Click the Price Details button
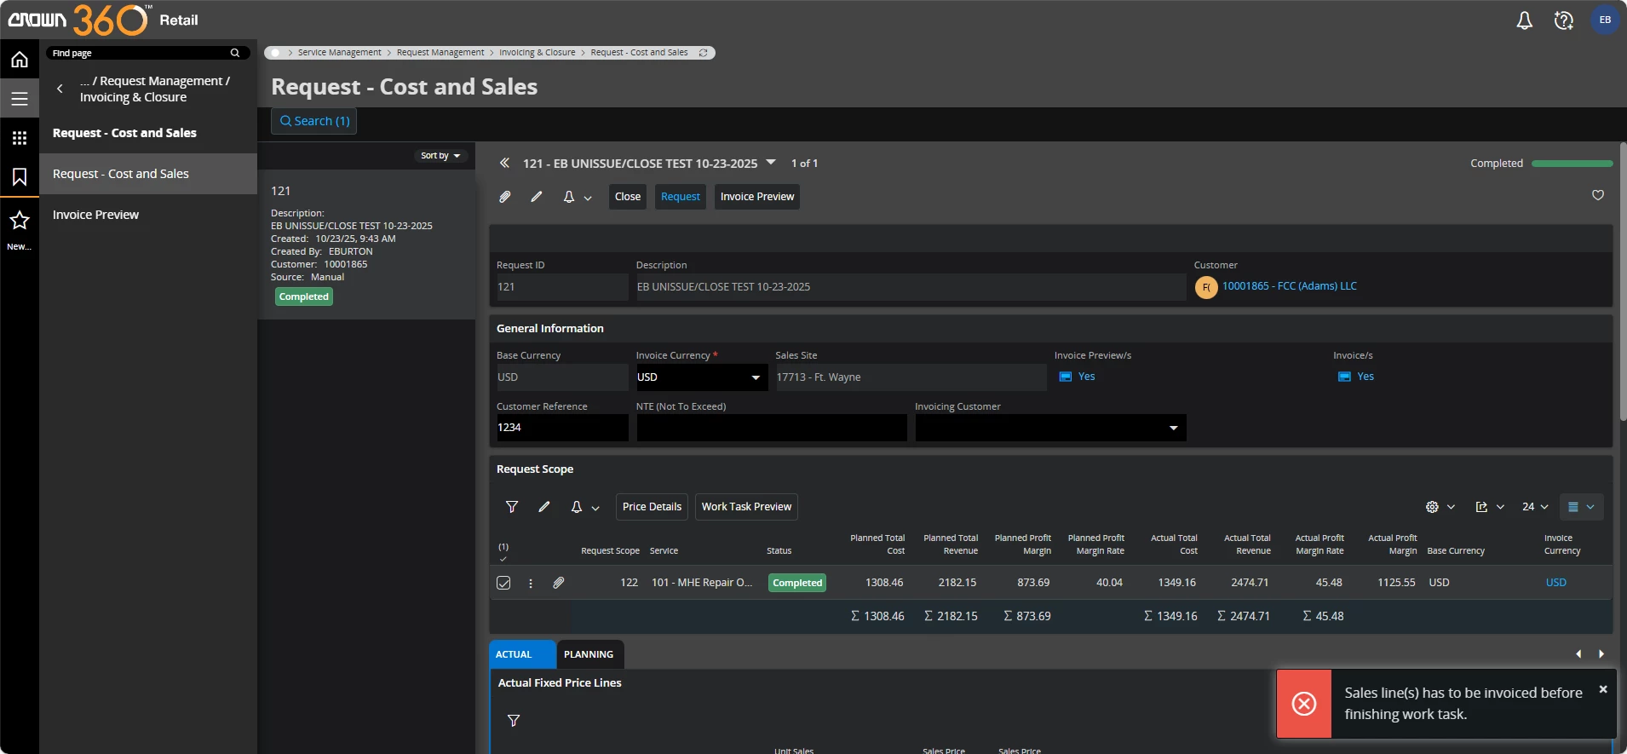Viewport: 1627px width, 754px height. point(652,507)
